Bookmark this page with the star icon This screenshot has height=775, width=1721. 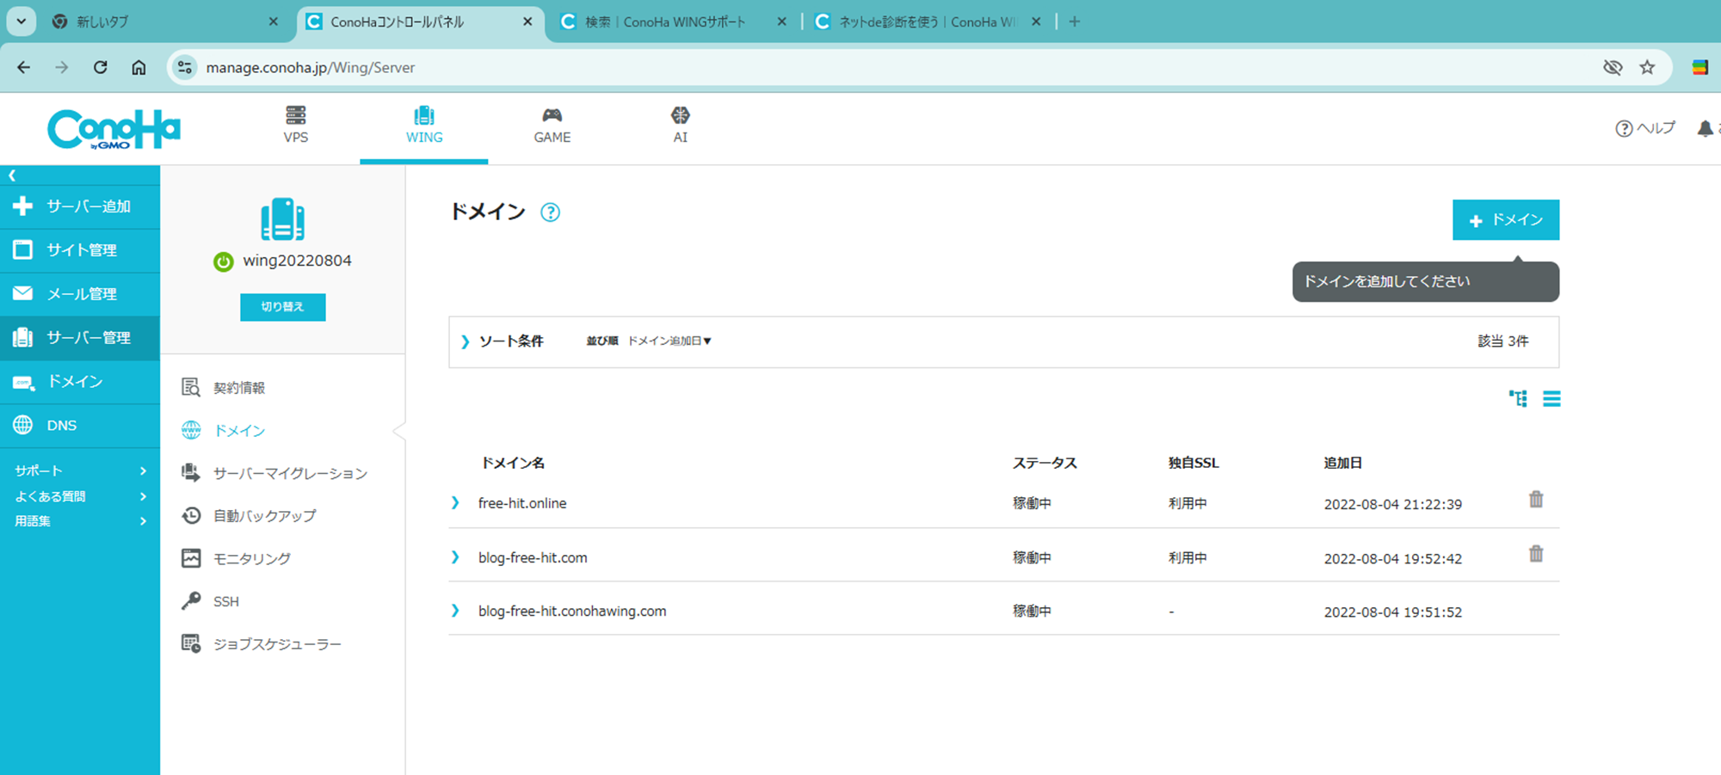point(1647,67)
